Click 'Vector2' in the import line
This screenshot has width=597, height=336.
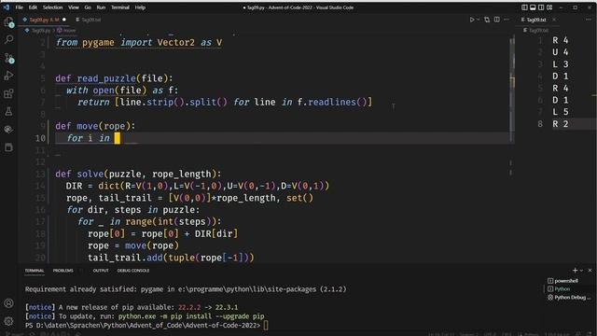pyautogui.click(x=176, y=42)
